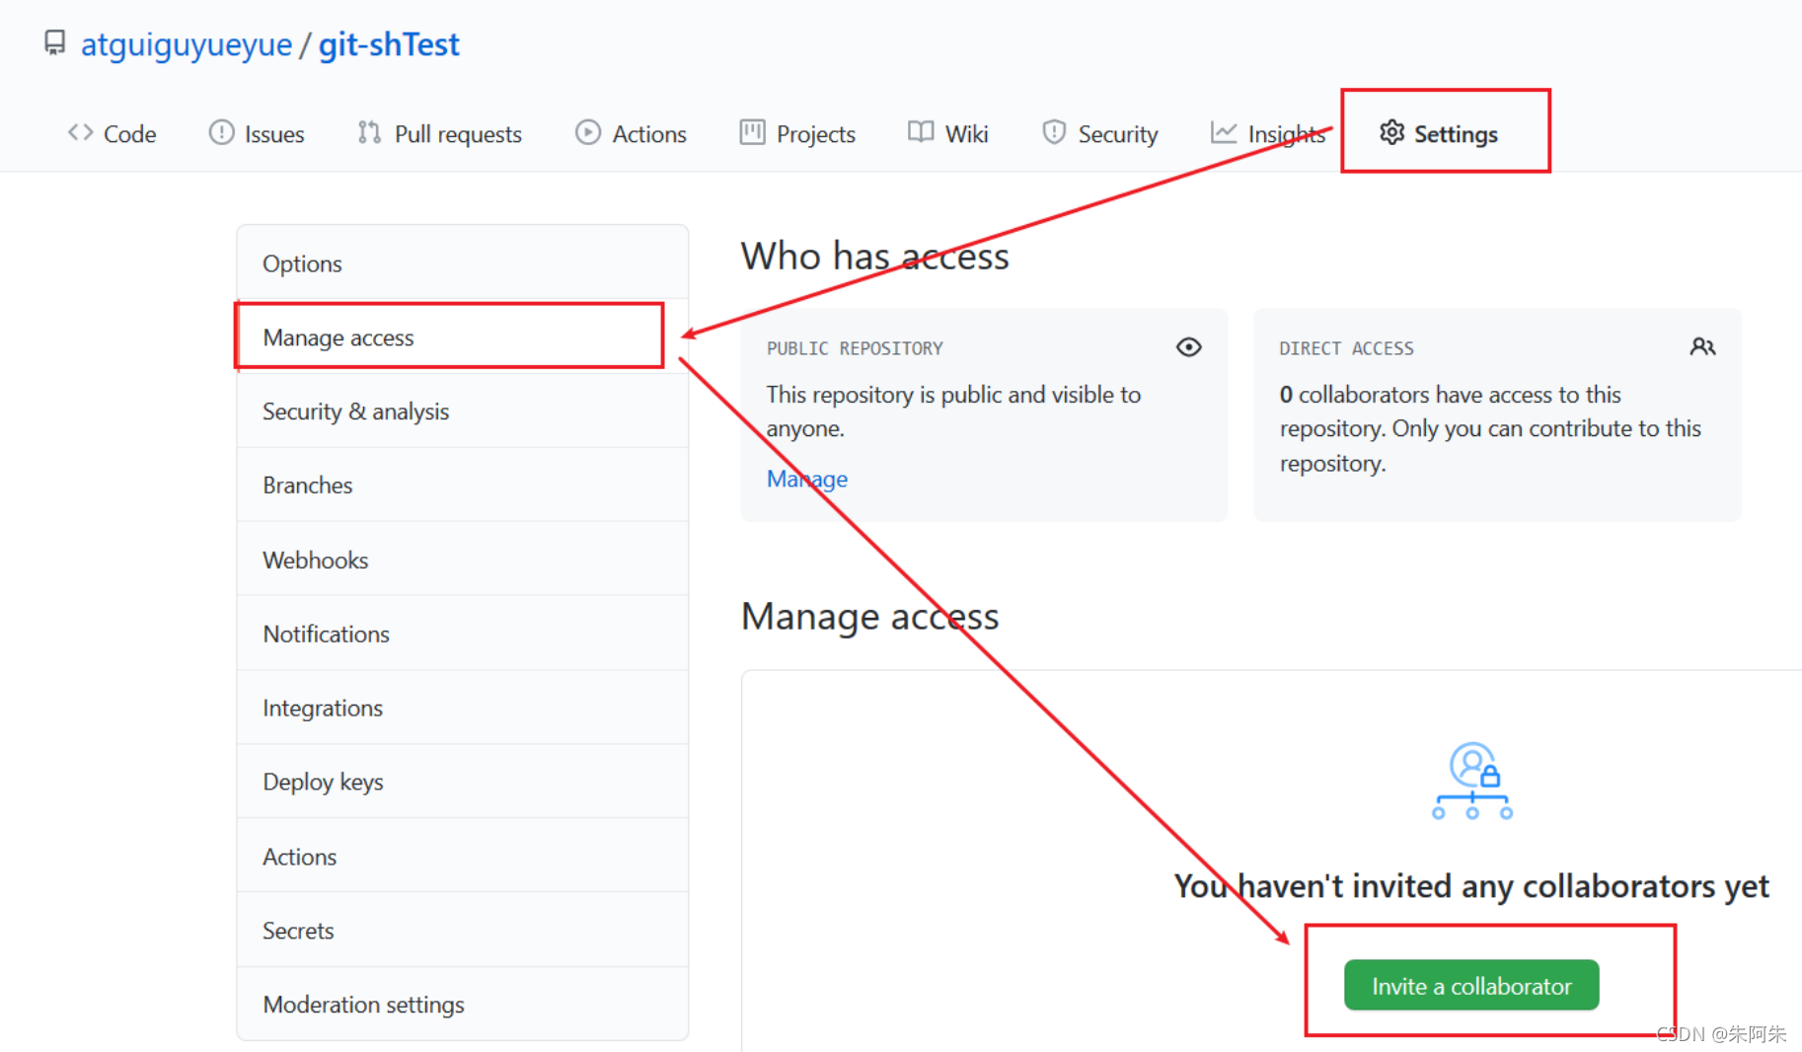1802x1052 pixels.
Task: Click the people icon in Direct Access card
Action: coord(1702,347)
